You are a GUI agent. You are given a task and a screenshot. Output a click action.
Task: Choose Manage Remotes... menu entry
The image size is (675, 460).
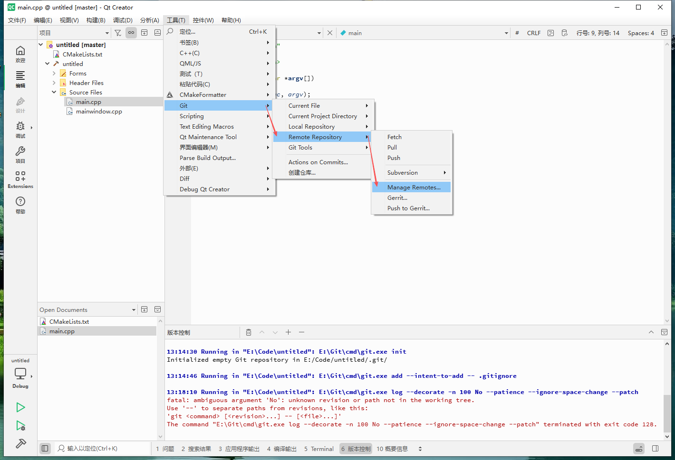pyautogui.click(x=411, y=187)
